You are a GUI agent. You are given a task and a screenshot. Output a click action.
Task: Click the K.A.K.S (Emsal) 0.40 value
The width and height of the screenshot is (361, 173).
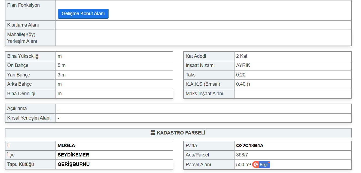(243, 84)
